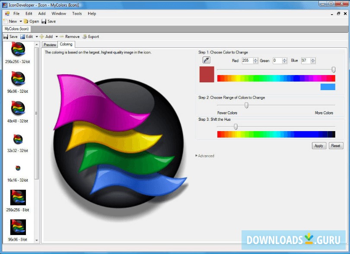
Task: Click the Step 1 color slider handle
Action: [x=333, y=70]
